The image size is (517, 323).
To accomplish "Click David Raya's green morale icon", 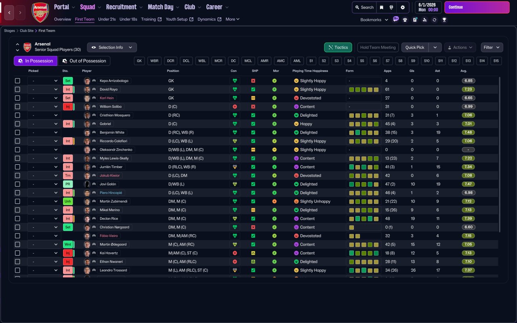I will [275, 89].
